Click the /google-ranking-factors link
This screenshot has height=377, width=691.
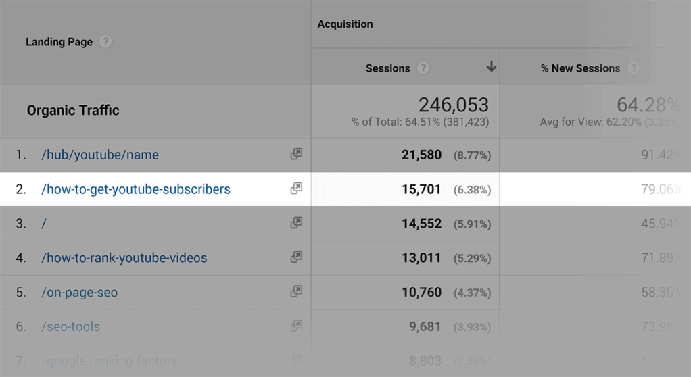pos(110,361)
